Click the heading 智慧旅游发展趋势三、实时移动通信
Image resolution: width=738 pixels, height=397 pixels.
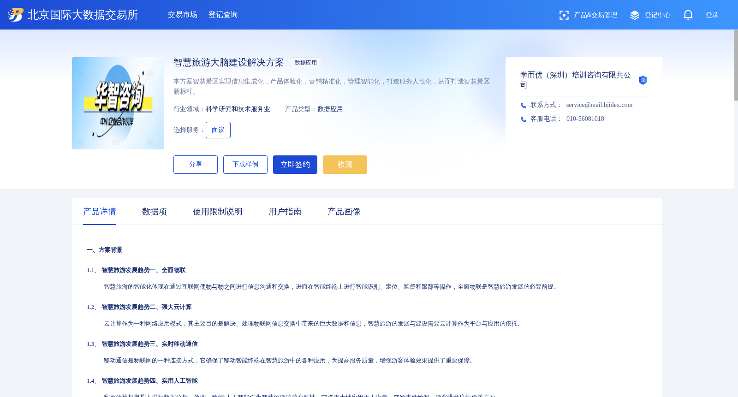click(149, 344)
